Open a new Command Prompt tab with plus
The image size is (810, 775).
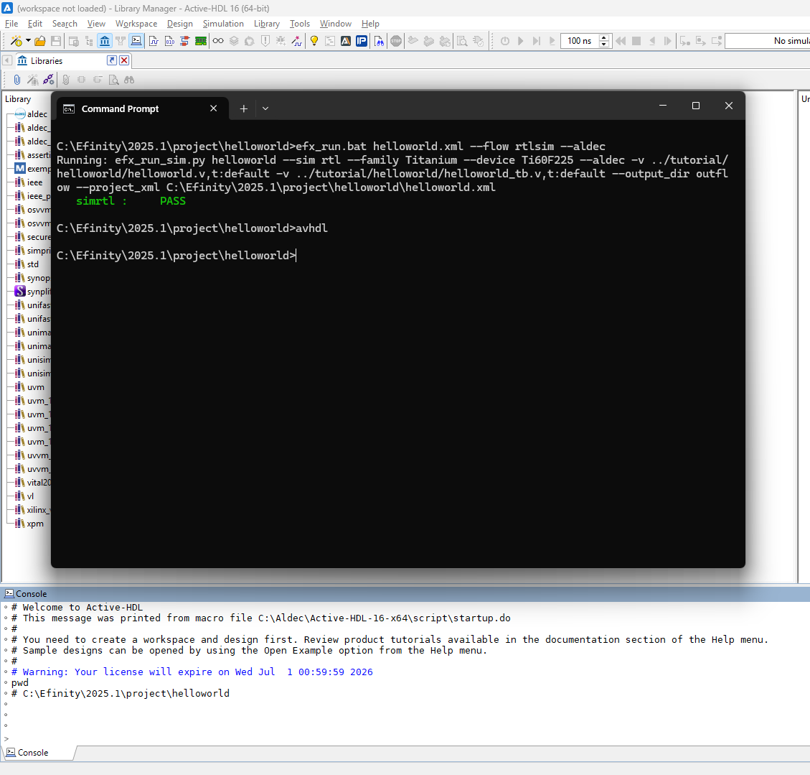pos(244,108)
